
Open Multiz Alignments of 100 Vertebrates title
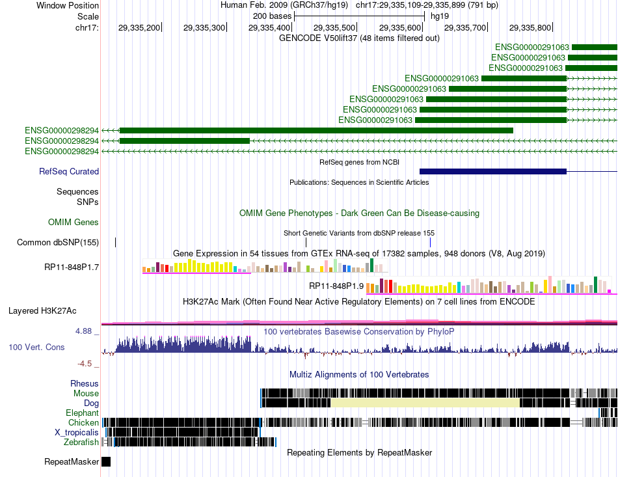359,374
